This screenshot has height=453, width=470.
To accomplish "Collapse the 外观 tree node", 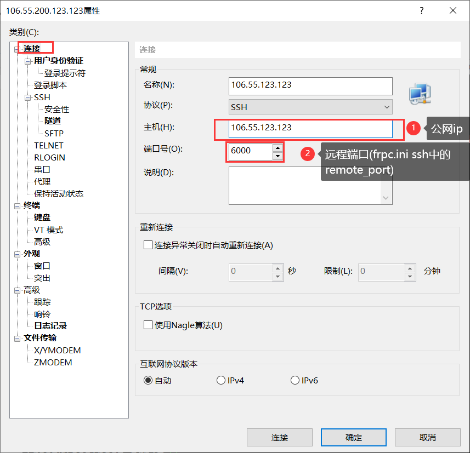I will click(17, 254).
